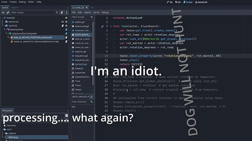This screenshot has height=141, width=252.
Task: Click line 10 in the code editor
Action: coord(170,56)
